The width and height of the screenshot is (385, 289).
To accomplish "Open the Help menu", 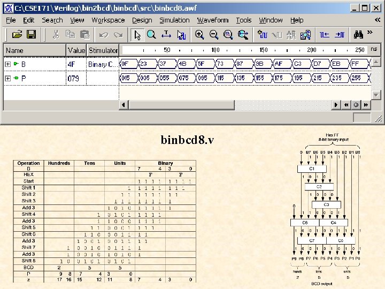I will [x=297, y=20].
